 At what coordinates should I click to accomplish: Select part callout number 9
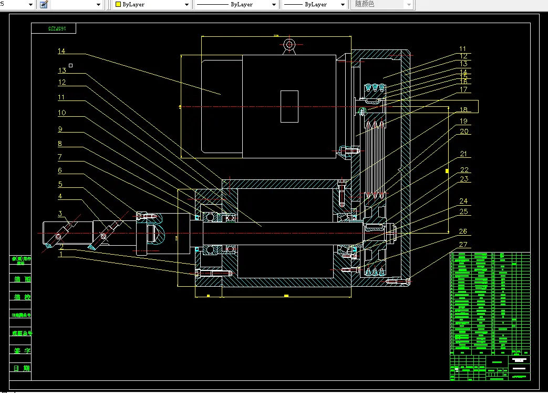(x=60, y=129)
